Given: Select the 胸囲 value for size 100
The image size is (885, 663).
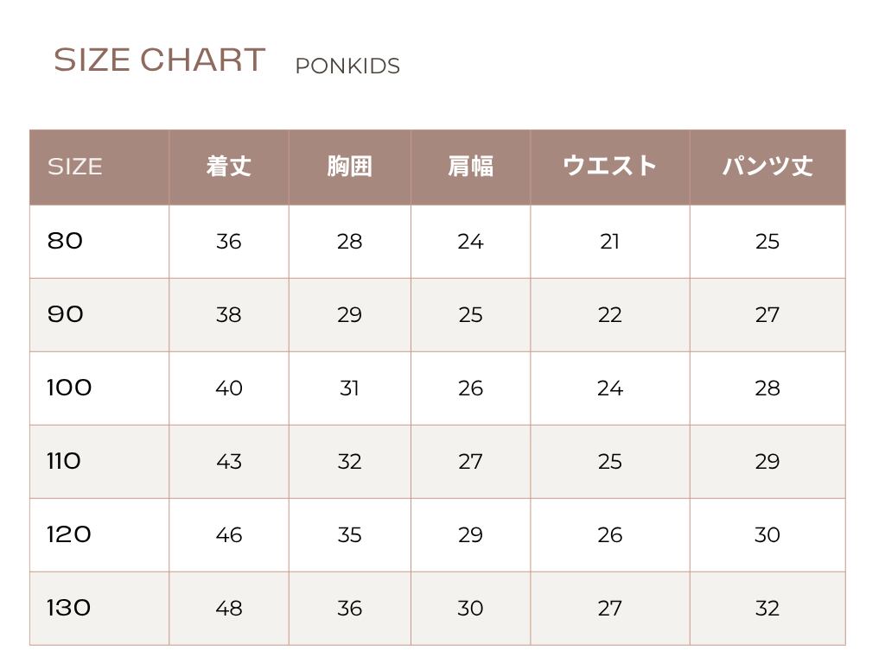Looking at the screenshot, I should (349, 388).
